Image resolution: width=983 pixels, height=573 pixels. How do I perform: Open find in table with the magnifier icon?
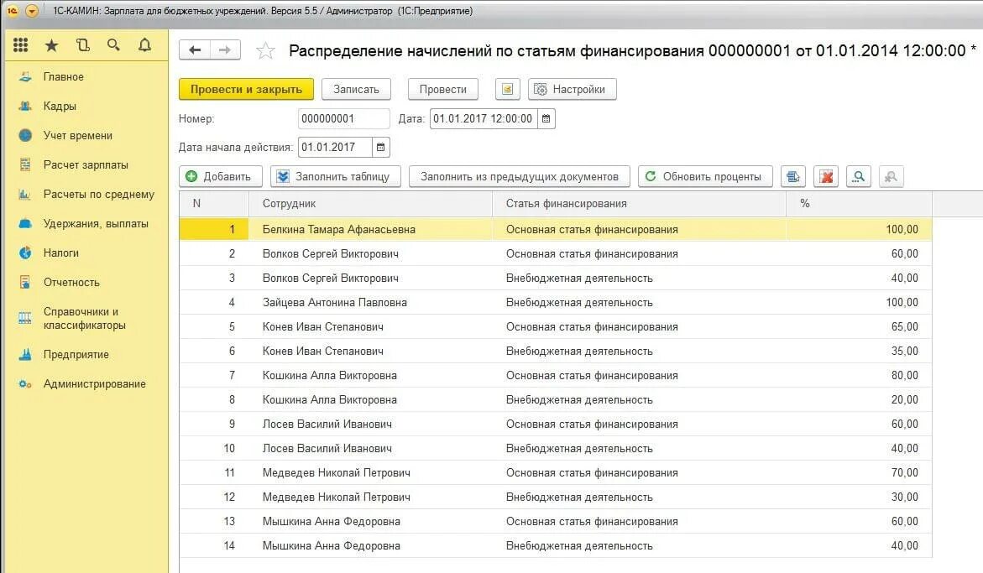point(857,176)
